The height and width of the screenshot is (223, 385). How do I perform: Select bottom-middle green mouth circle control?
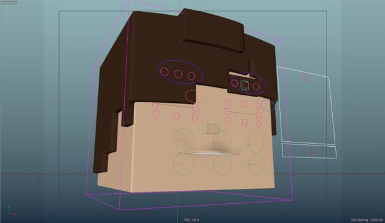coord(222,164)
